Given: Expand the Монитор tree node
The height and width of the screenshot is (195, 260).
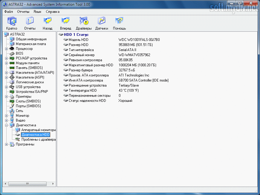Looking at the screenshot, I should click(6, 116).
